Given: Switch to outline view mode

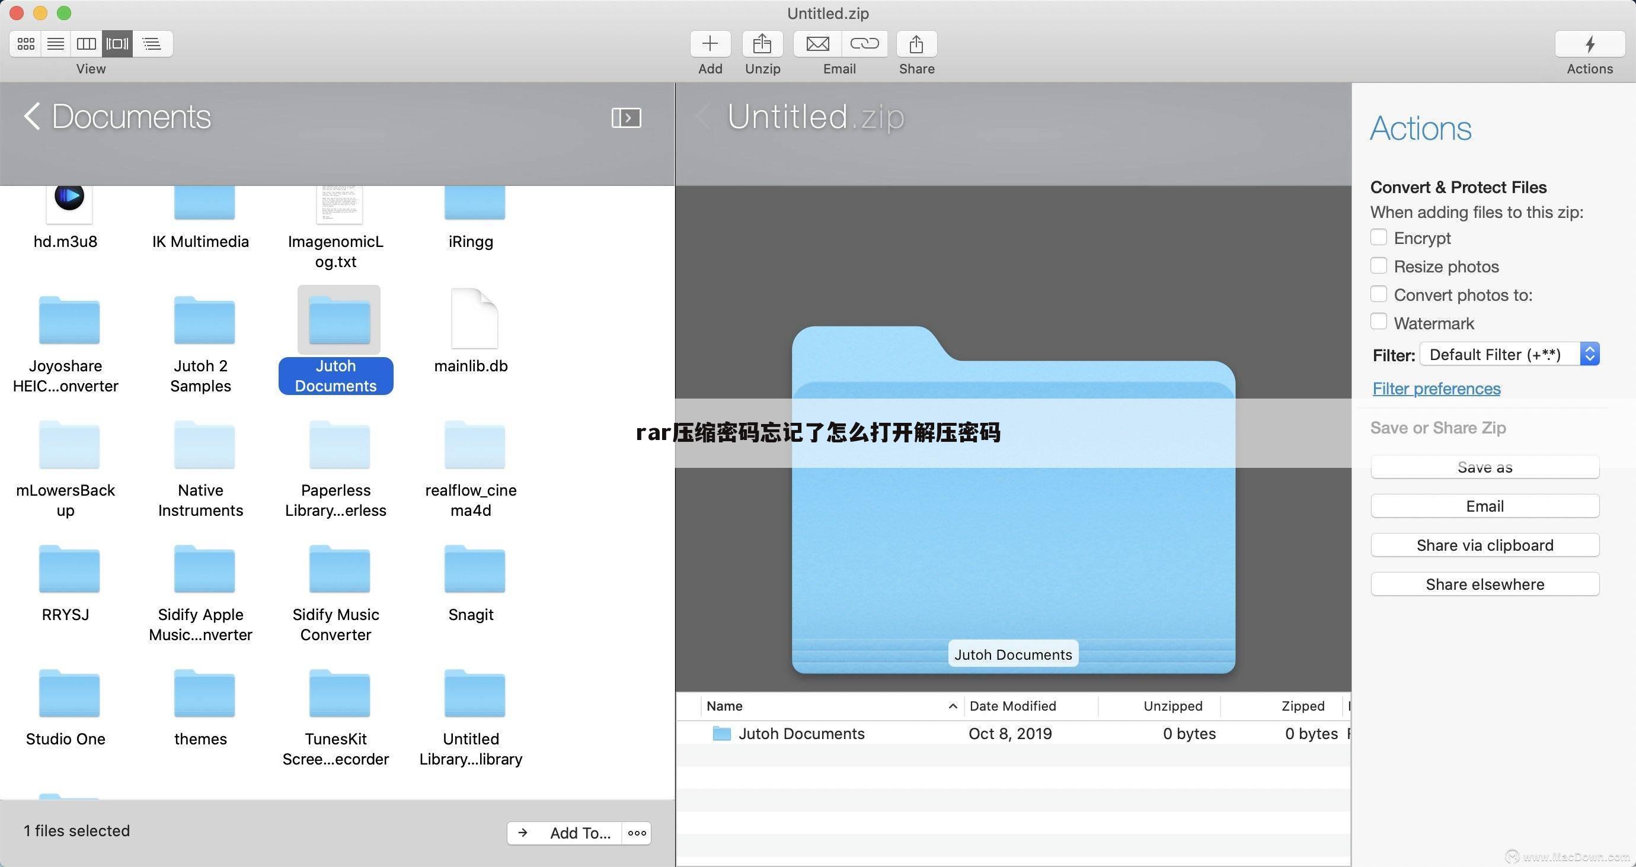Looking at the screenshot, I should [x=152, y=44].
